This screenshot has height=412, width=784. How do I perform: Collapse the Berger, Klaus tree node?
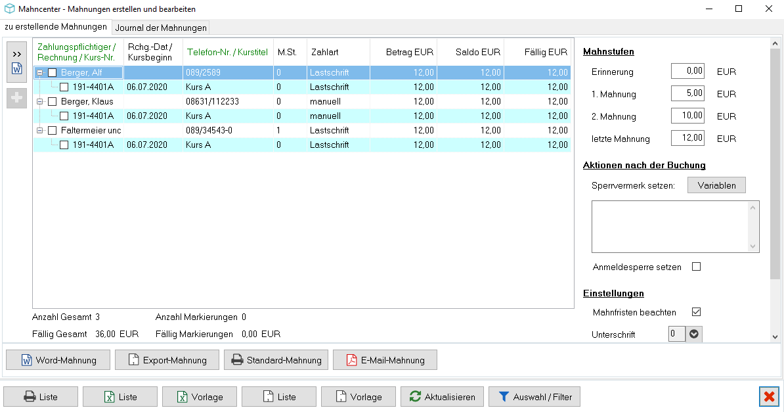(40, 102)
